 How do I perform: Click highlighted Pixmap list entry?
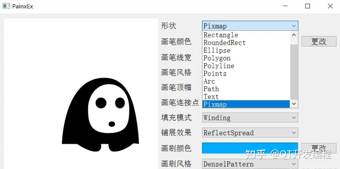246,104
